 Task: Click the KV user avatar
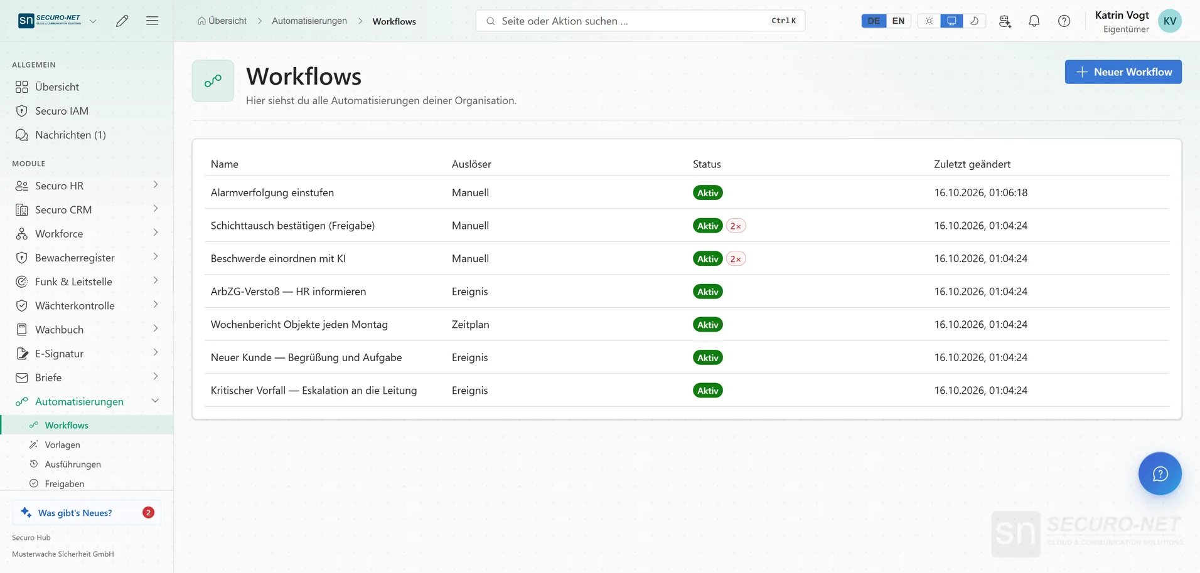pyautogui.click(x=1170, y=21)
